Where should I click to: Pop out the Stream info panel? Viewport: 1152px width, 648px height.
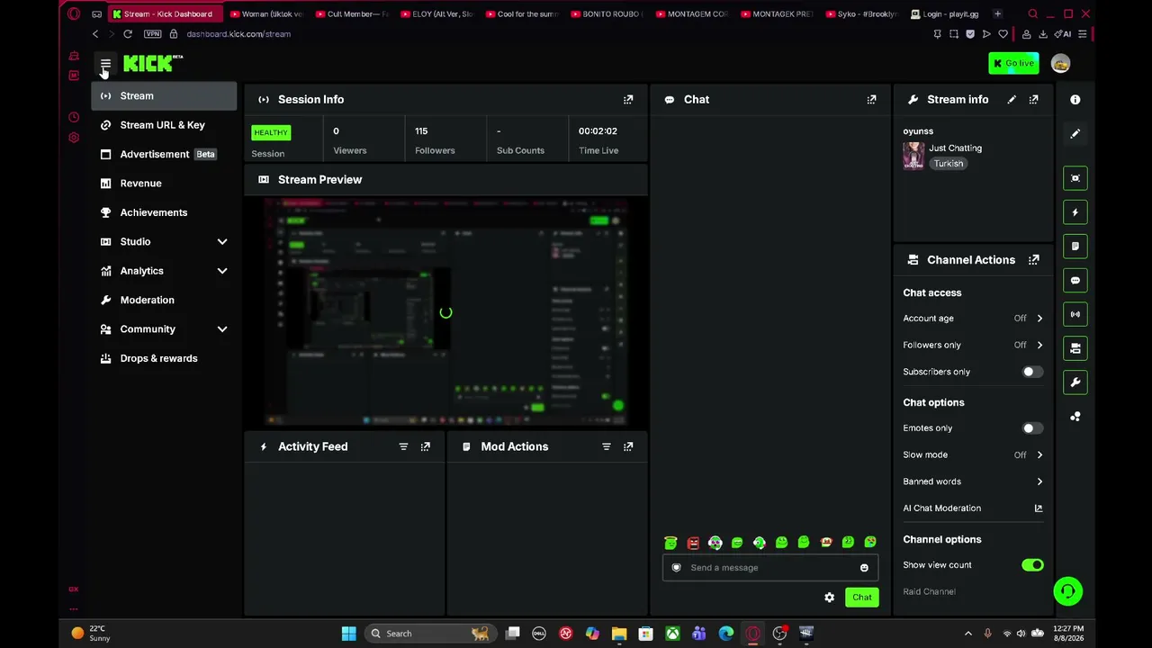pyautogui.click(x=1034, y=99)
